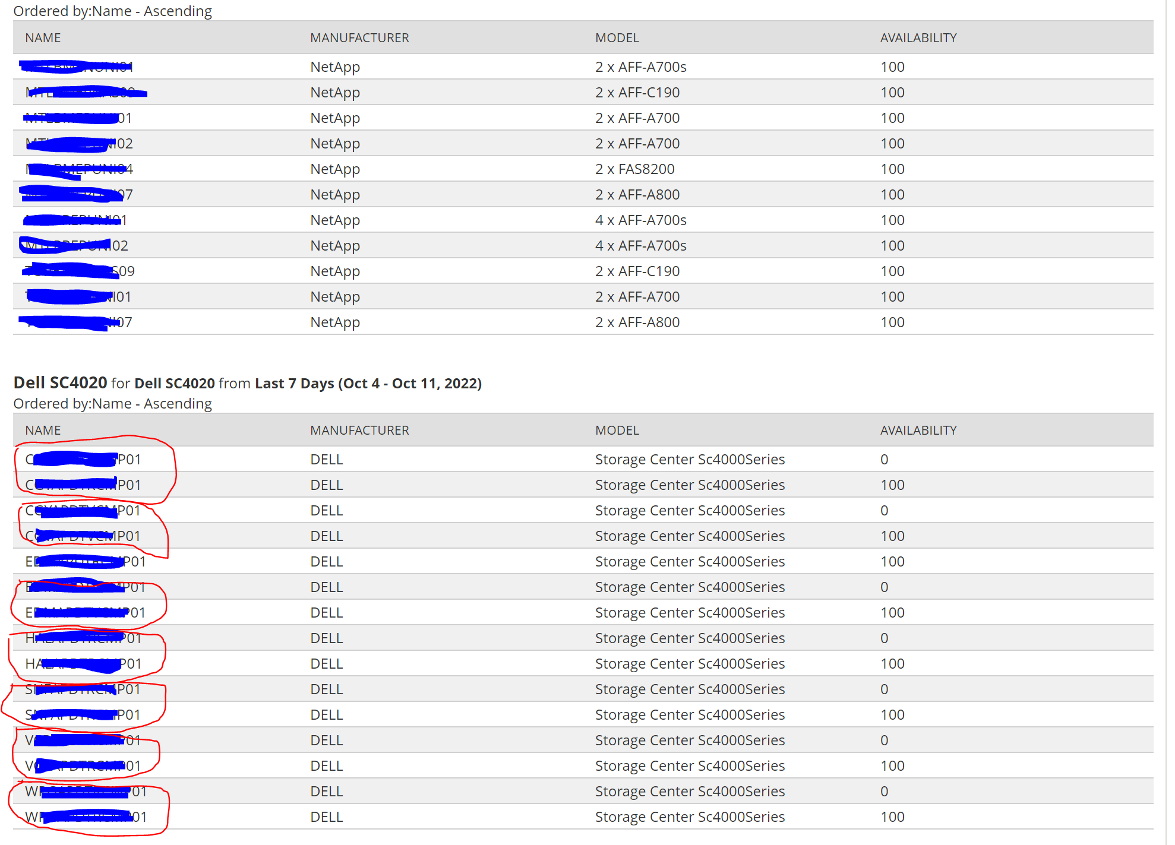
Task: Select the 2 x FAS8200 model cell
Action: pyautogui.click(x=634, y=169)
